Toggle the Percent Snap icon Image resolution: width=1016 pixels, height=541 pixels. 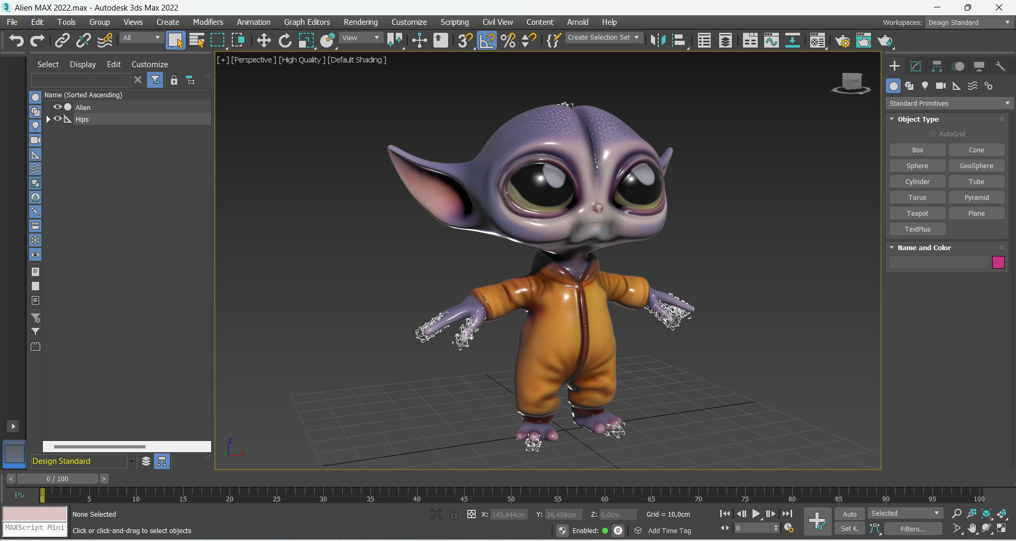point(508,40)
